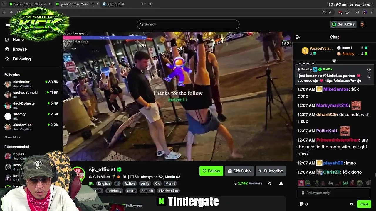The height and width of the screenshot is (211, 376).
Task: Click Markymark310 username in chat
Action: pos(332,105)
